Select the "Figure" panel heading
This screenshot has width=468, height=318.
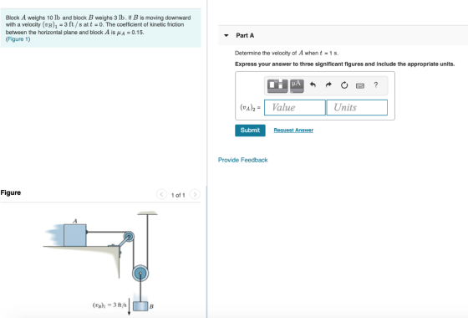click(11, 192)
